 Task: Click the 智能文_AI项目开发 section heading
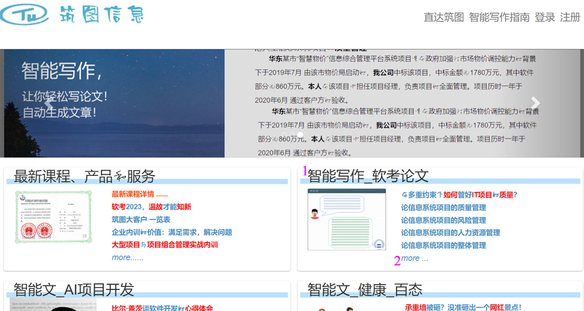pyautogui.click(x=74, y=289)
